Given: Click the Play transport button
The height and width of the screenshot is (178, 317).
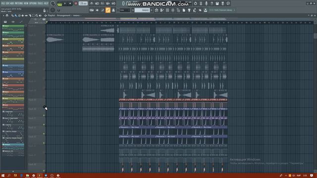Looking at the screenshot, I should 65,3.
